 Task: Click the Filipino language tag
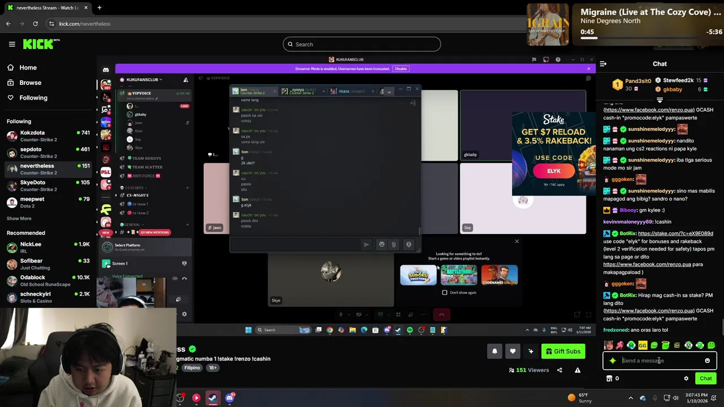click(x=192, y=368)
